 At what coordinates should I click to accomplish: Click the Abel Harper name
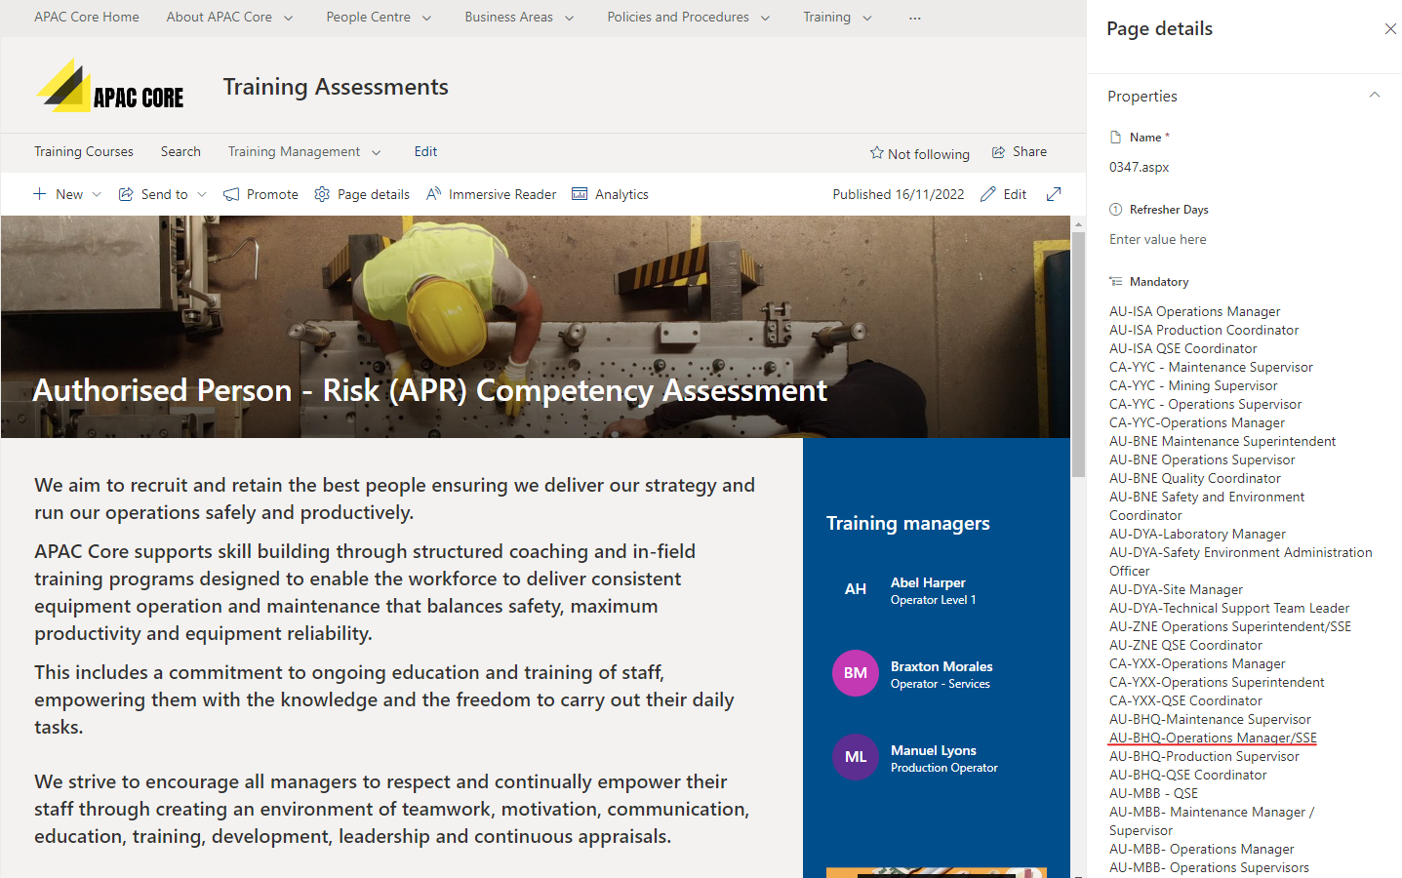[x=928, y=582]
